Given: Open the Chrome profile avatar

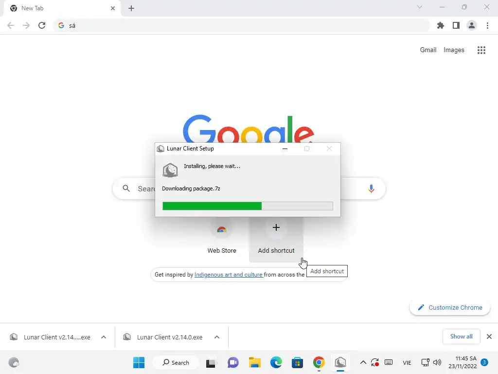Looking at the screenshot, I should pyautogui.click(x=472, y=25).
